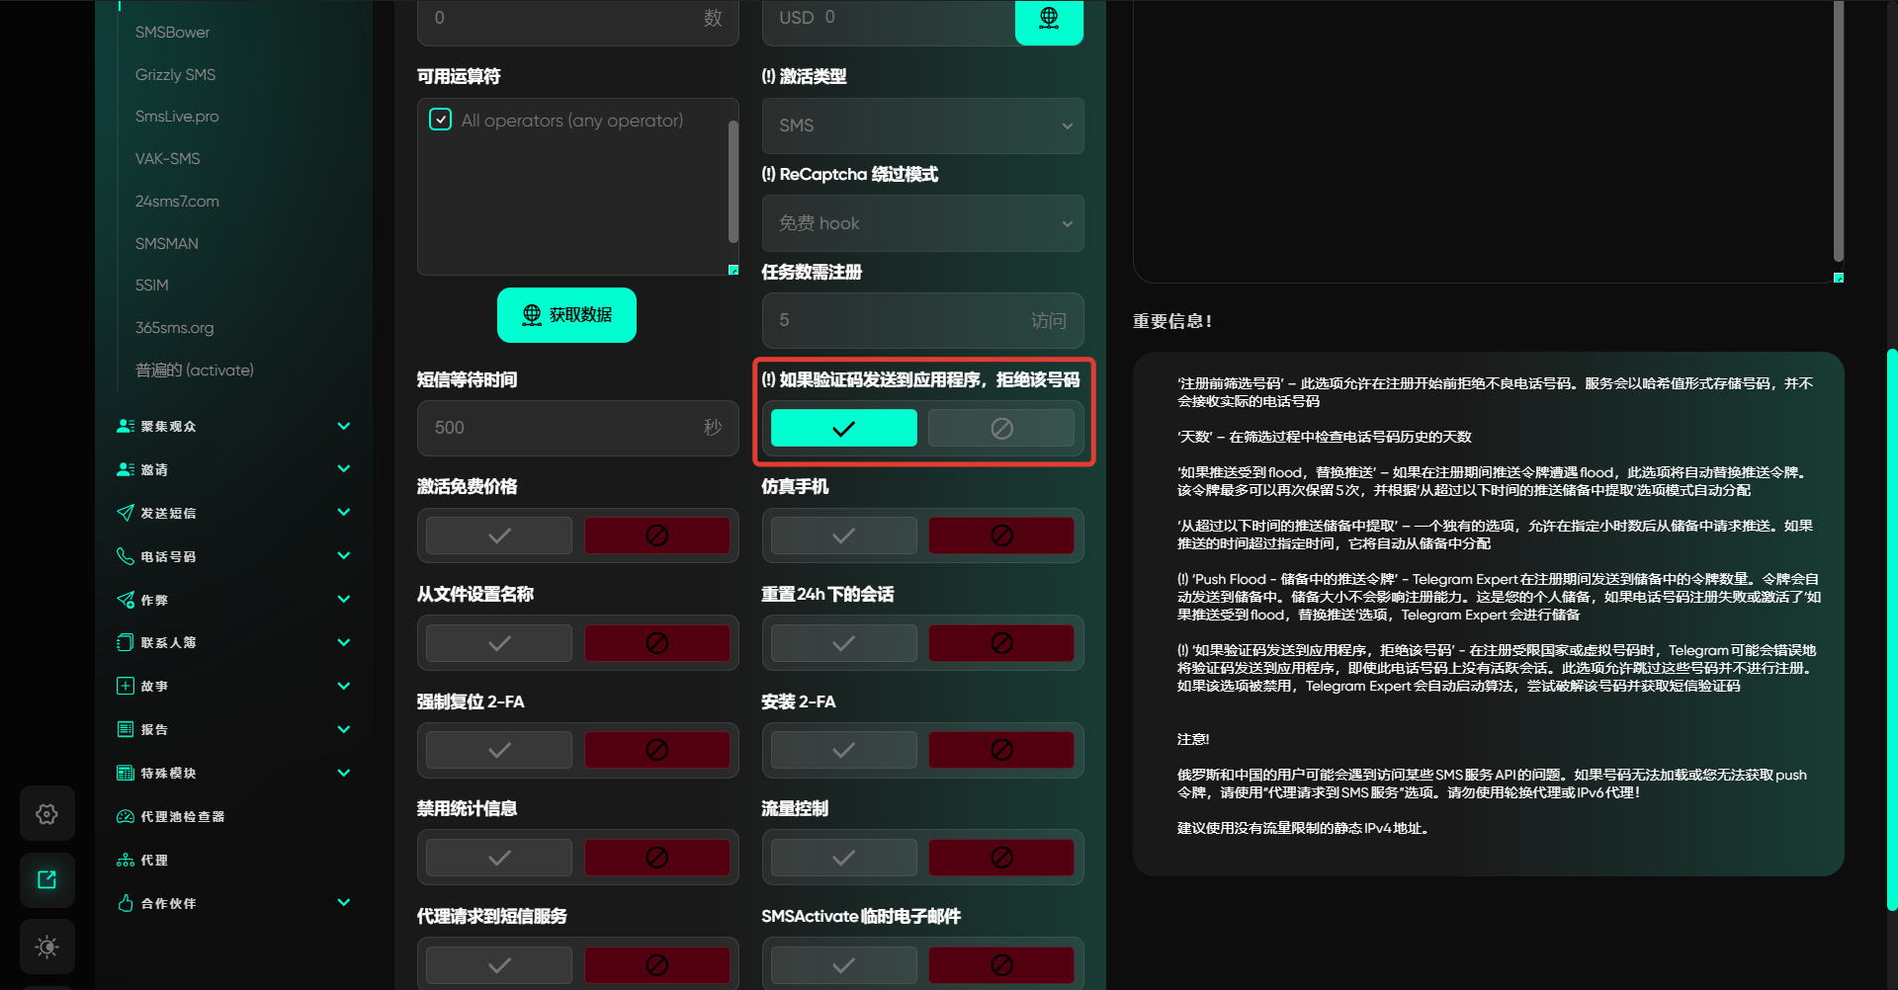This screenshot has height=990, width=1898.
Task: Enable 安装 2-FA with the checkmark button
Action: pos(843,750)
